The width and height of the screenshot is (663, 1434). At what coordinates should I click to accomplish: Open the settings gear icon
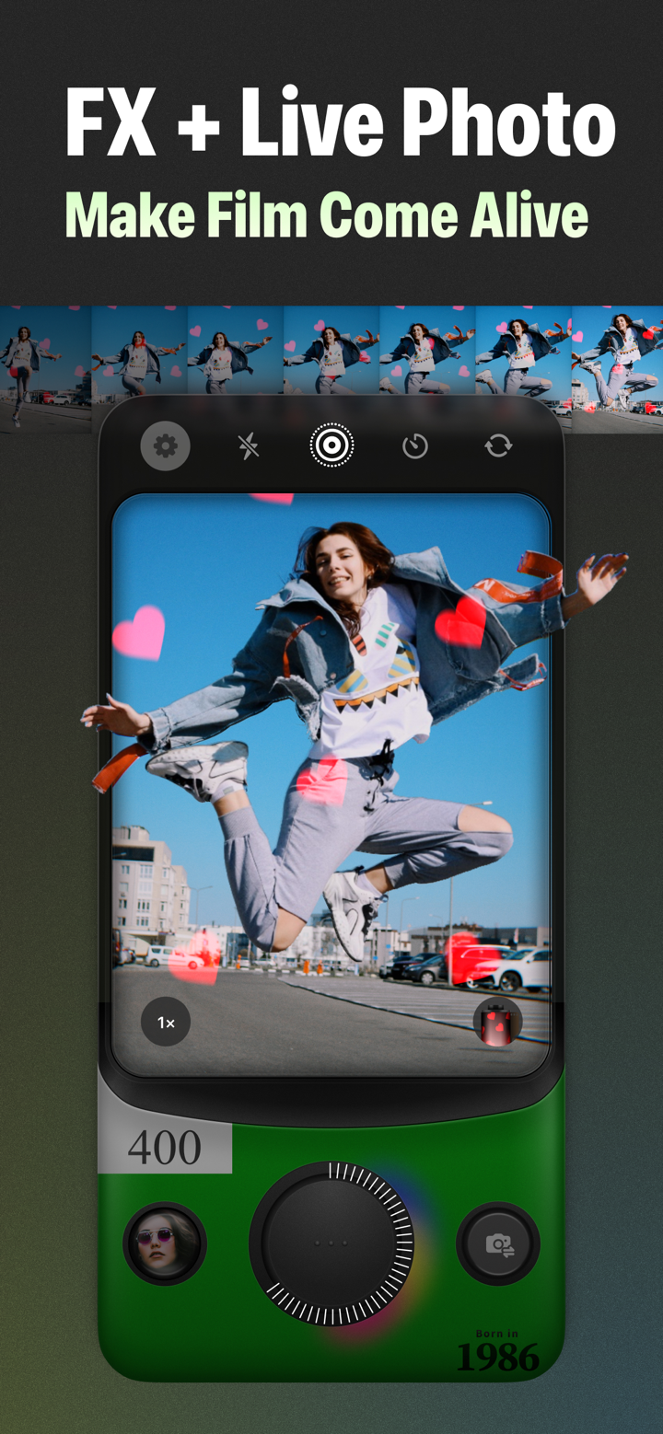tap(166, 446)
